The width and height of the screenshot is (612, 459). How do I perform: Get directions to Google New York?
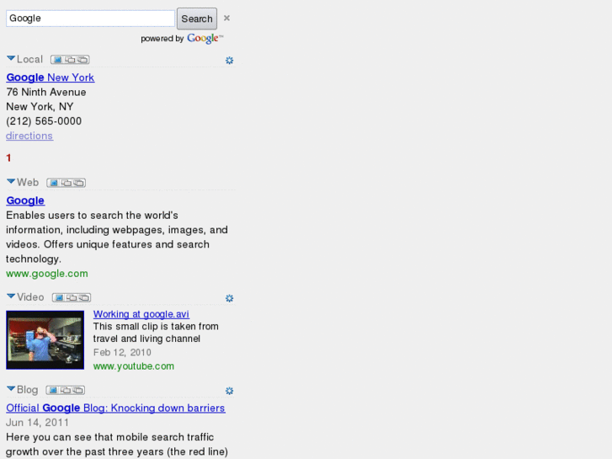coord(29,136)
